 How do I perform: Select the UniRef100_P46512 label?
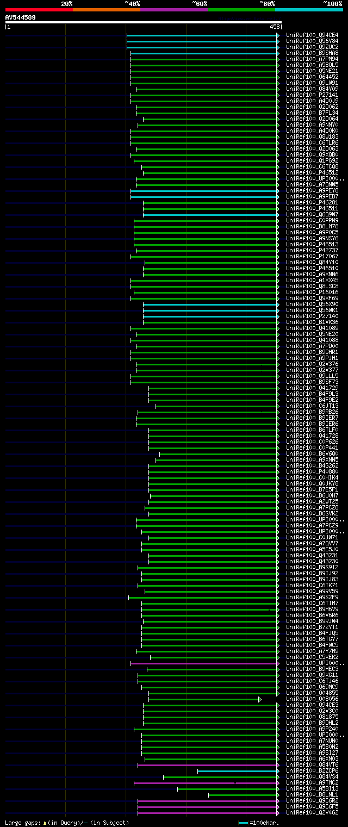[312, 173]
